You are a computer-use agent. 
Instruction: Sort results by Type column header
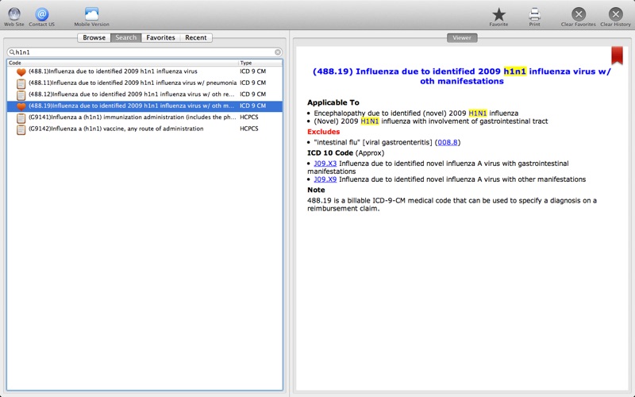click(260, 63)
